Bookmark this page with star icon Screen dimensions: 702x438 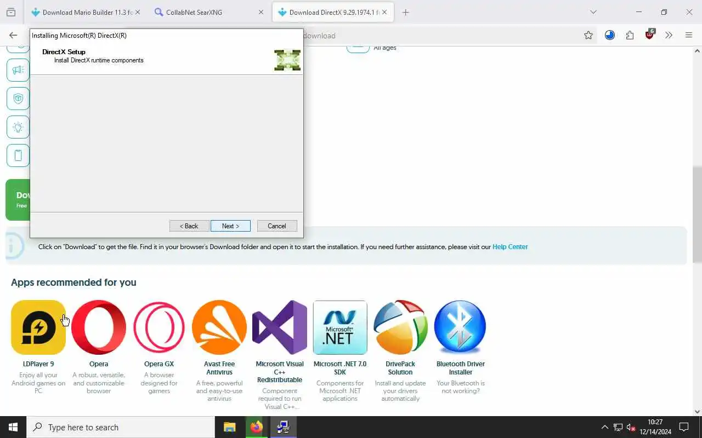tap(588, 35)
